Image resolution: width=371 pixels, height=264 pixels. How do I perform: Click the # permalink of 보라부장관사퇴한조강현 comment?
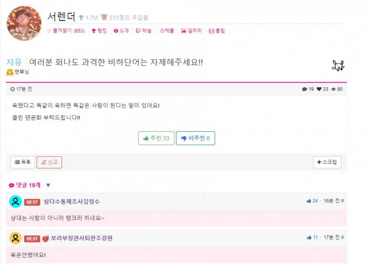pyautogui.click(x=342, y=237)
